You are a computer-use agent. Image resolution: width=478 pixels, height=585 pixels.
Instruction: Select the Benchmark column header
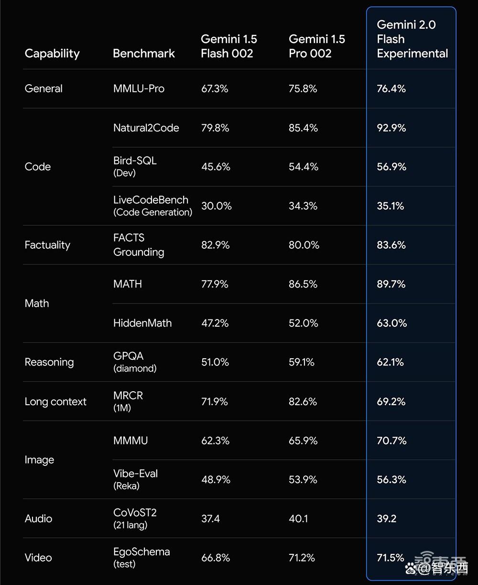tap(144, 53)
